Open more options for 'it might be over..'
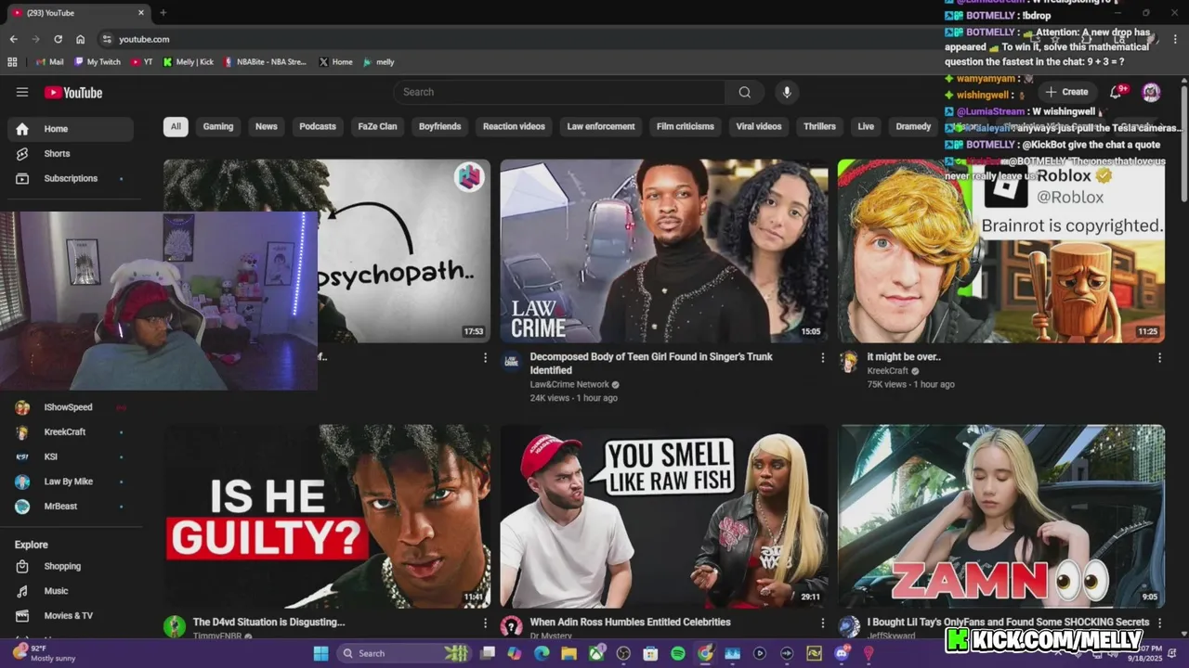 pos(1159,357)
